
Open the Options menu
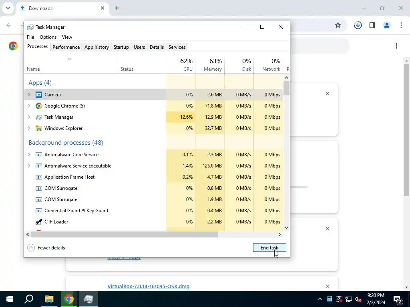(48, 37)
